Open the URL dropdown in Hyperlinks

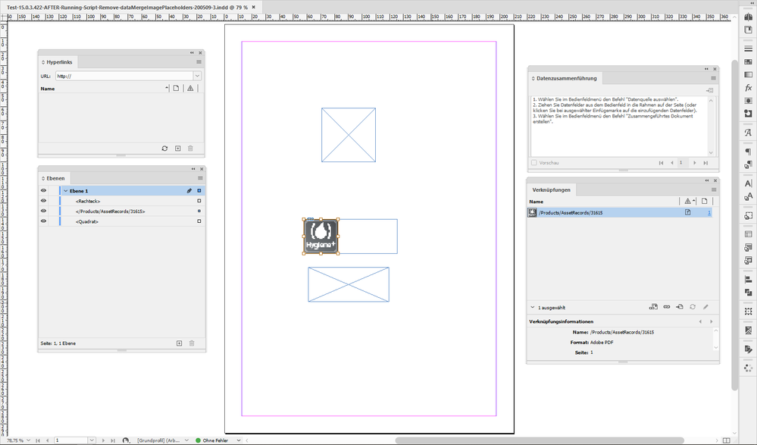[197, 76]
